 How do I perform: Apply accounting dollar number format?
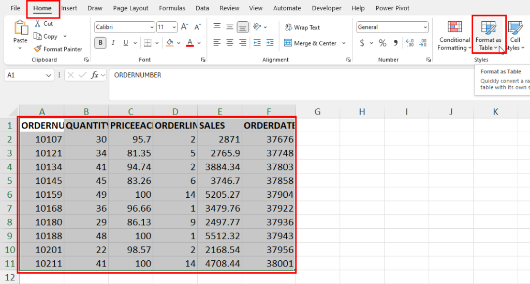362,43
